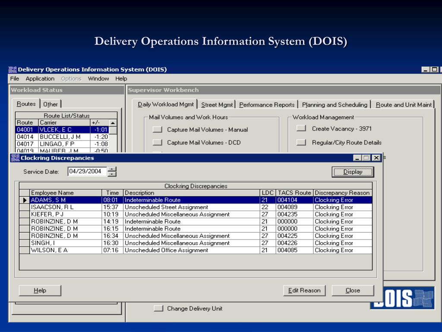Toggle the Capture Mail Volumes - DCD button box
442x332 pixels.
pyautogui.click(x=158, y=142)
